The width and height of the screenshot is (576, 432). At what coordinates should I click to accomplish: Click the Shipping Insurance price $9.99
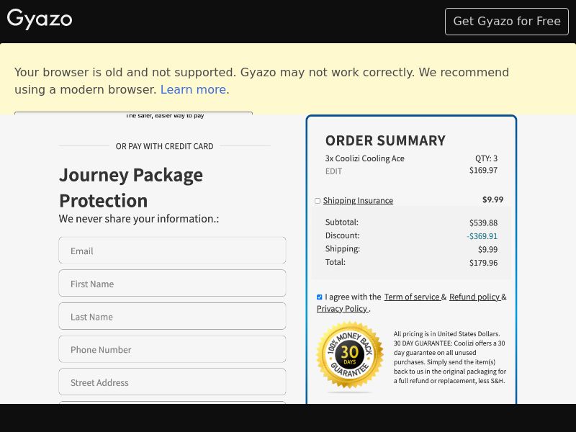click(493, 199)
